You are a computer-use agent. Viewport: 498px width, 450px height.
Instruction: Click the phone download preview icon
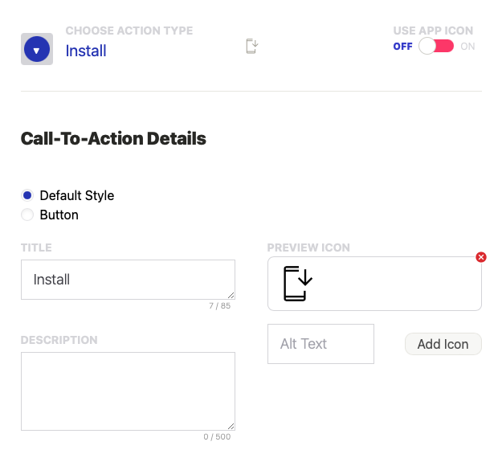point(297,284)
